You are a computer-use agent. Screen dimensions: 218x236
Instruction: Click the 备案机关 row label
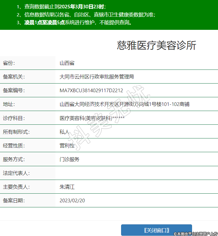click(x=14, y=77)
